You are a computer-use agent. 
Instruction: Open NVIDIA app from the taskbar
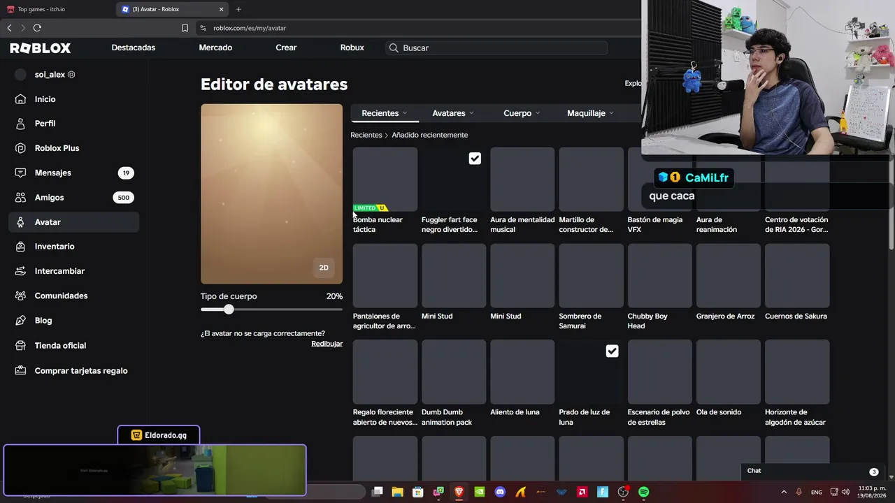[x=479, y=492]
